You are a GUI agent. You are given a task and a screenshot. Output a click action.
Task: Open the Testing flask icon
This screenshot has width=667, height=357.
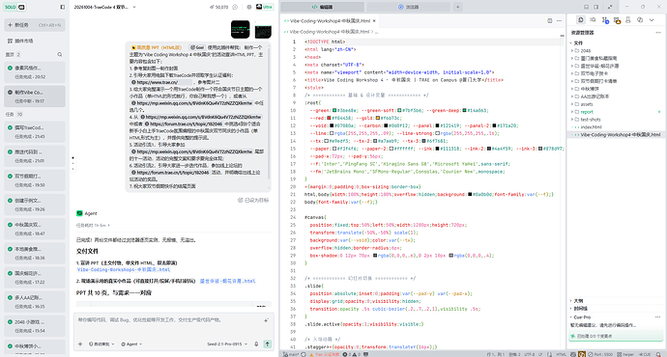click(x=628, y=20)
